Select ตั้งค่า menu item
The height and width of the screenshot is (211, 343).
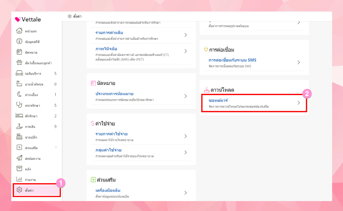[x=37, y=190]
